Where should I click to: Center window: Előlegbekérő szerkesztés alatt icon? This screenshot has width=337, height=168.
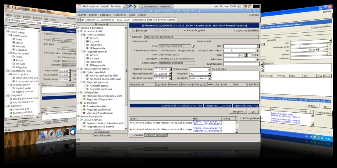84,96
